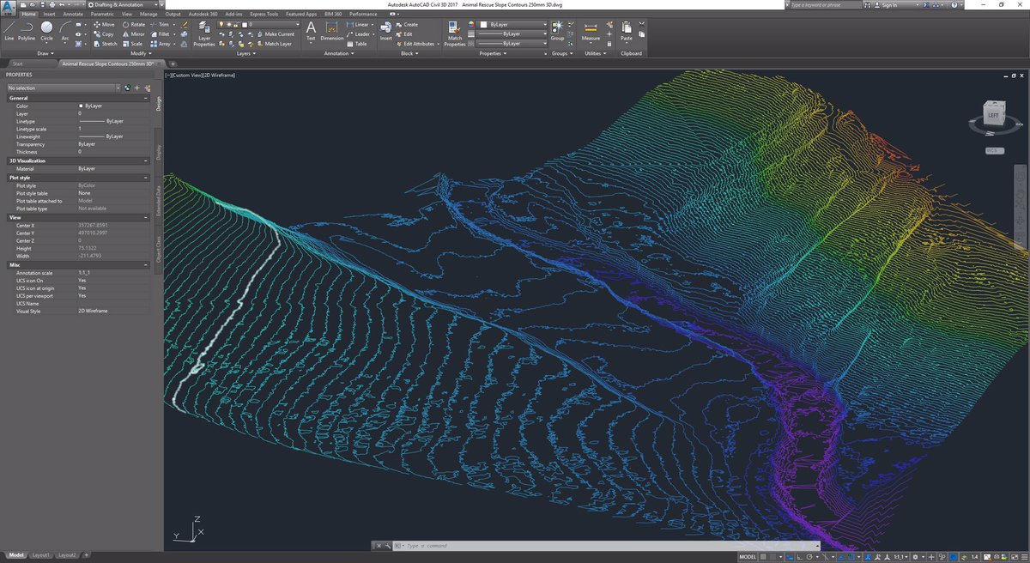Select the Arc tool
The image size is (1030, 563).
[65, 31]
